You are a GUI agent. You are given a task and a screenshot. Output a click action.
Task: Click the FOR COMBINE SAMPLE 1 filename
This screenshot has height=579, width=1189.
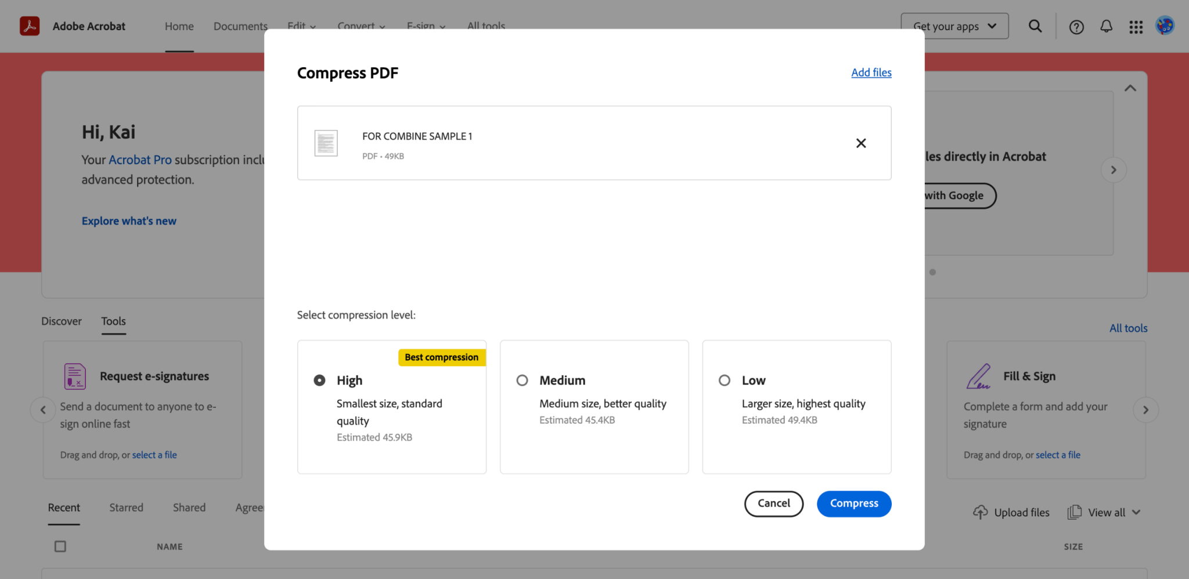click(x=417, y=136)
